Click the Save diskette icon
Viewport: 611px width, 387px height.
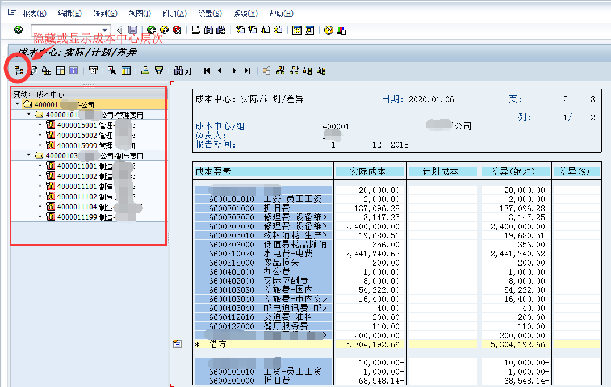132,30
